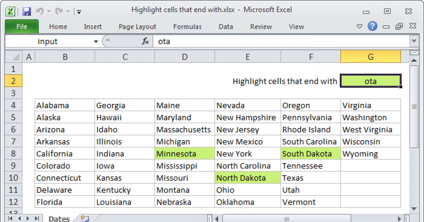Select column G by clicking its header

(x=370, y=56)
